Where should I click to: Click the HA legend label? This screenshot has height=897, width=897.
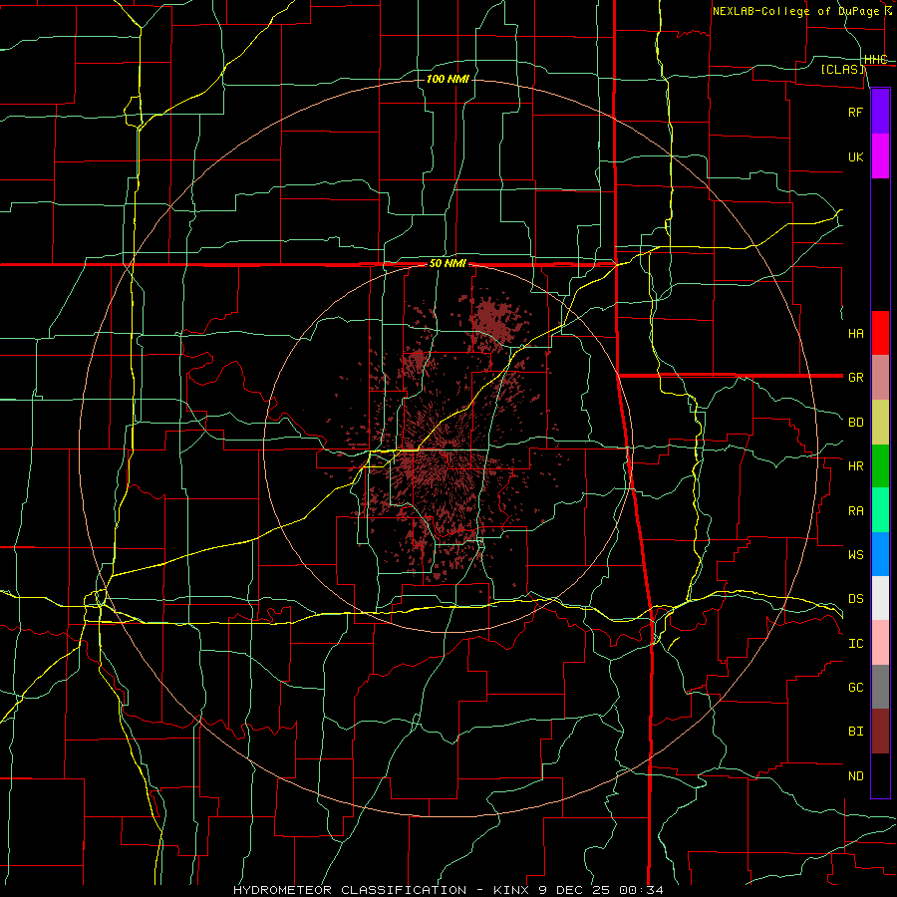tap(856, 334)
